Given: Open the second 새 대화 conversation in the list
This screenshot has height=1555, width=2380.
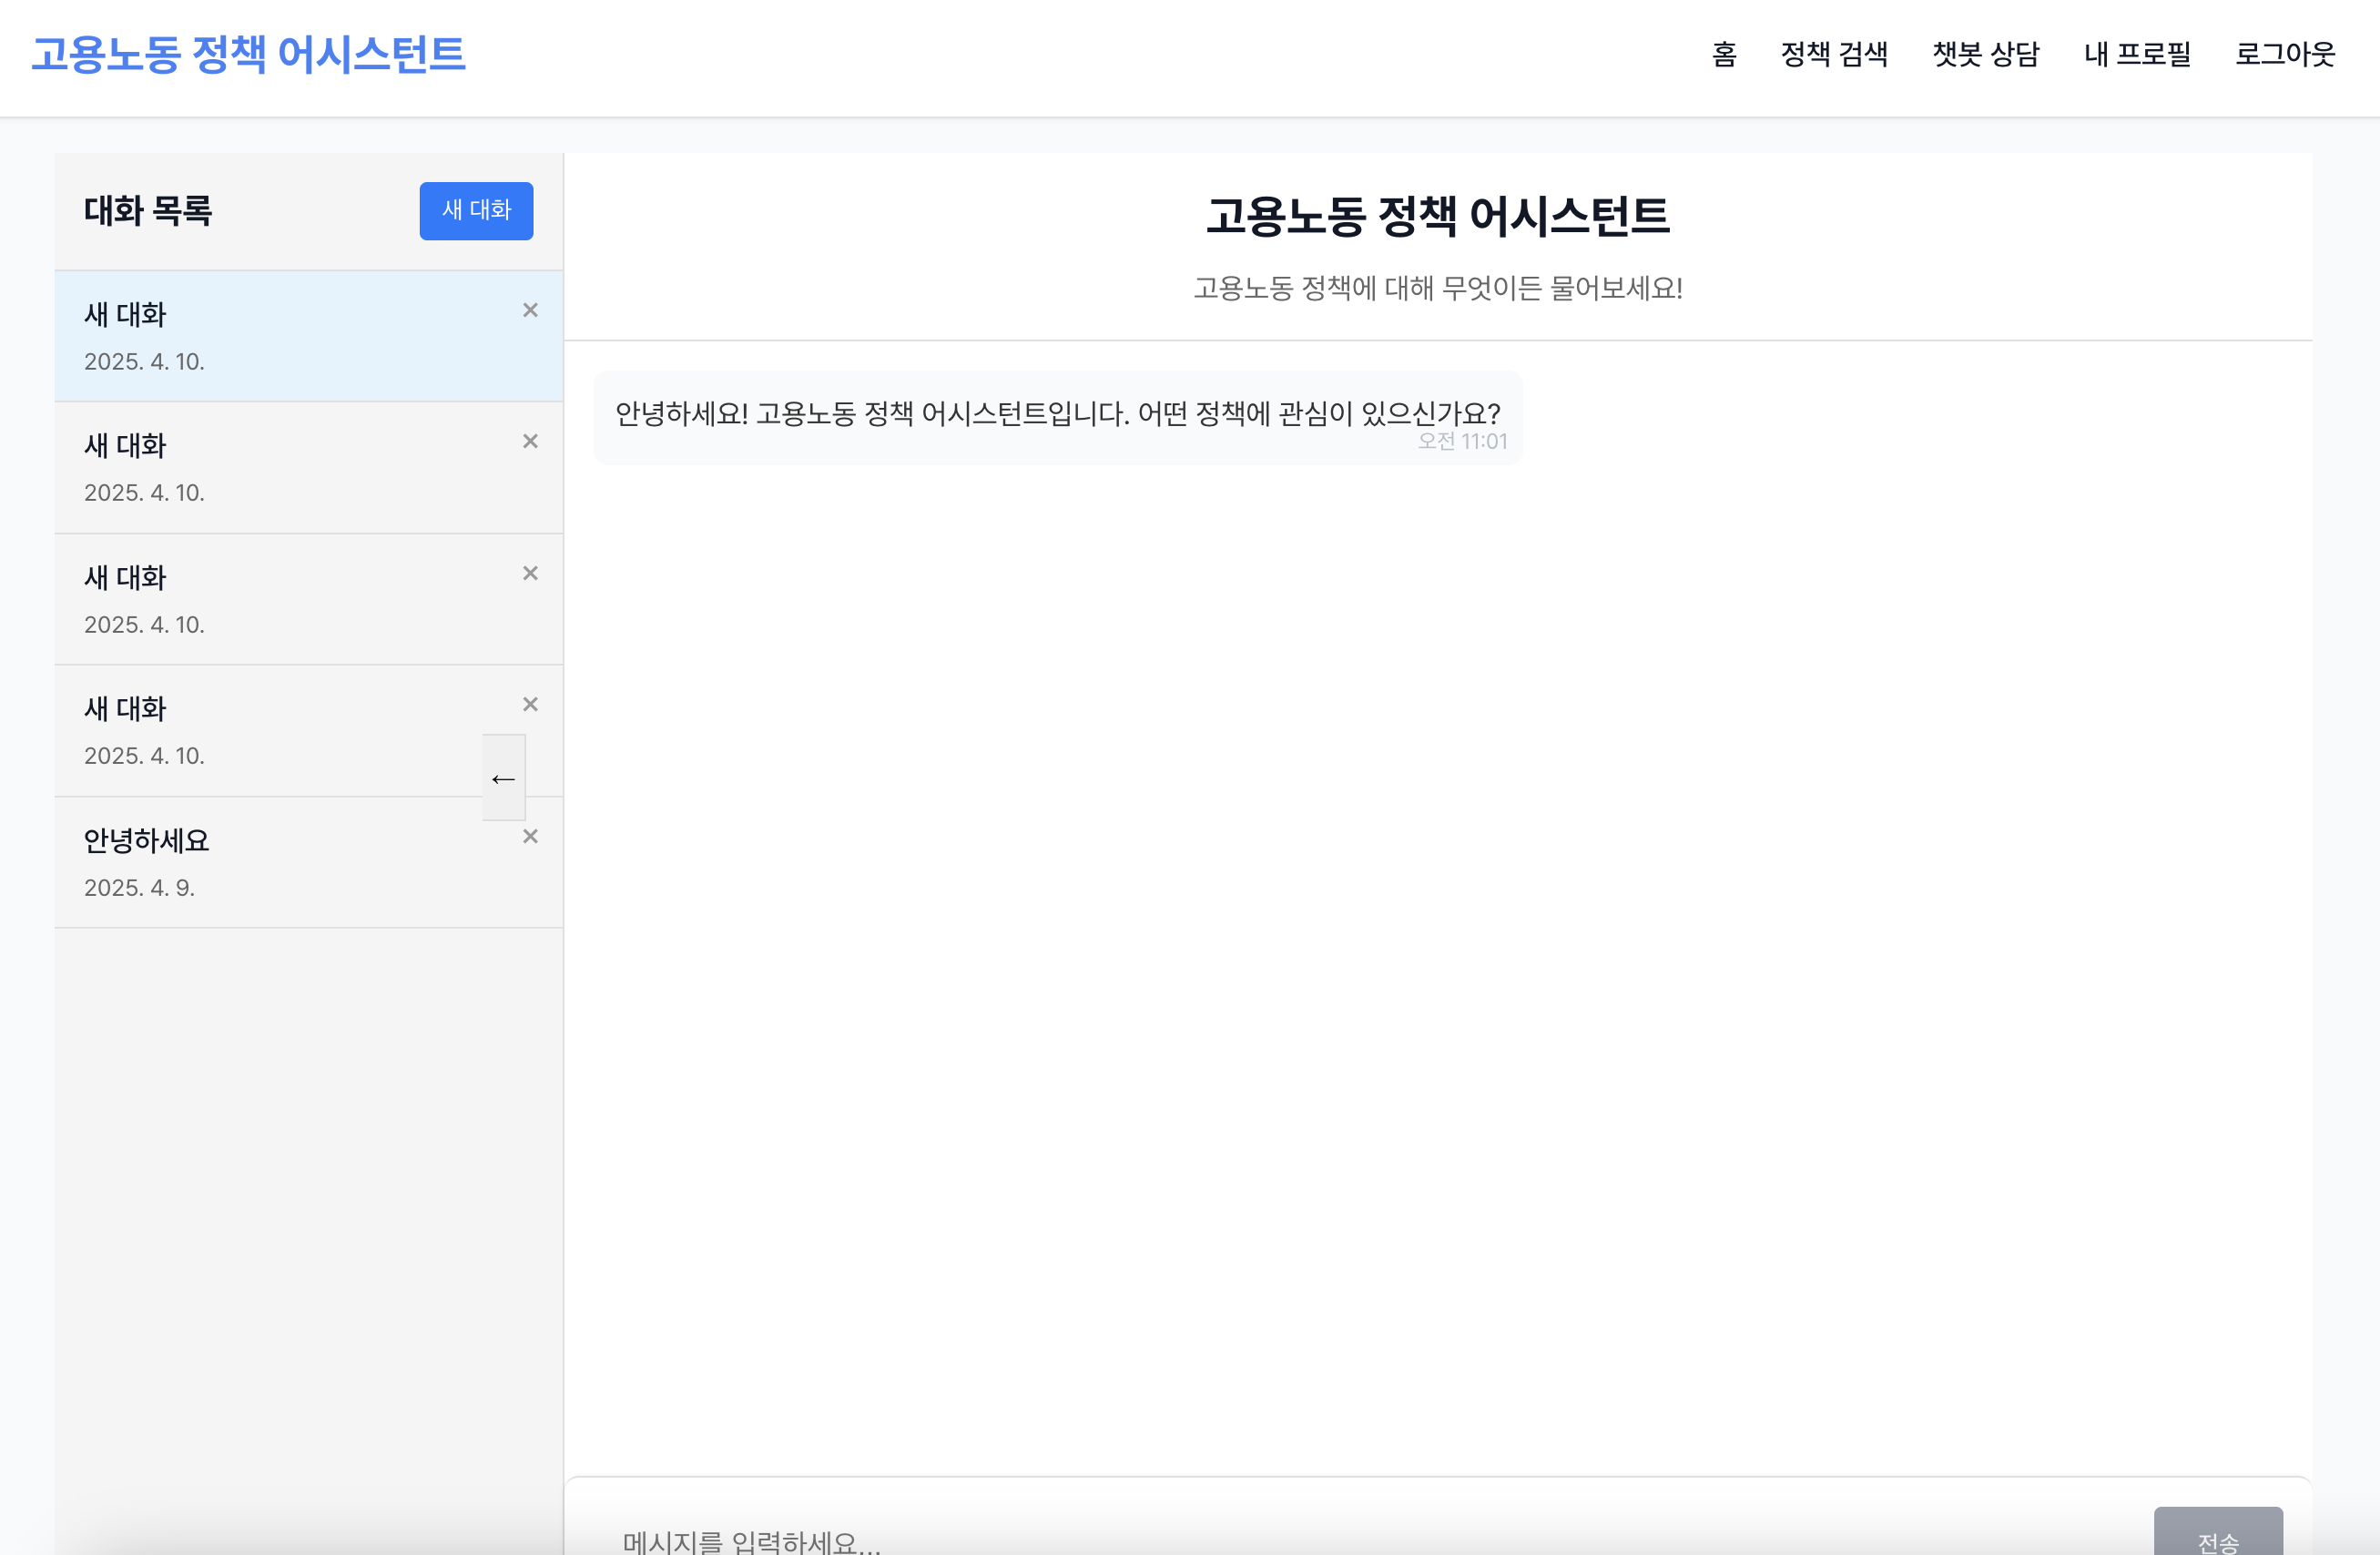Looking at the screenshot, I should (308, 467).
